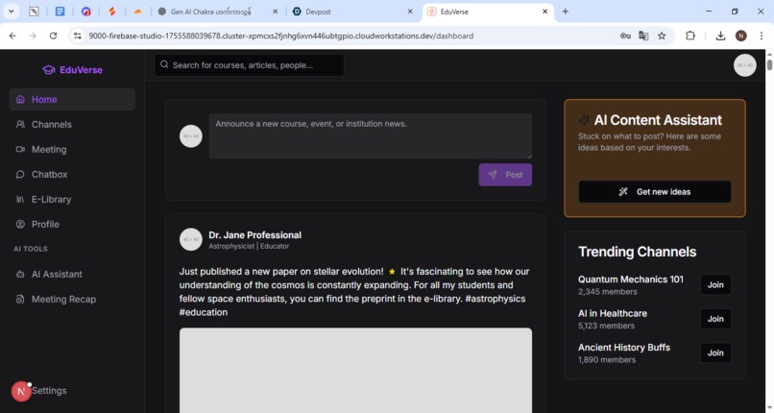Click the Meeting Recap icon
The image size is (774, 413).
point(20,299)
